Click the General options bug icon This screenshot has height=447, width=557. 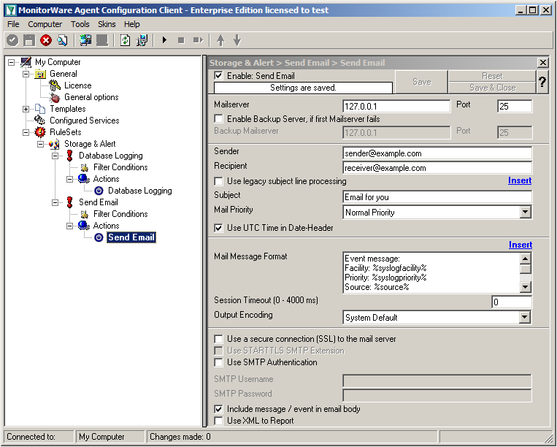pos(55,97)
